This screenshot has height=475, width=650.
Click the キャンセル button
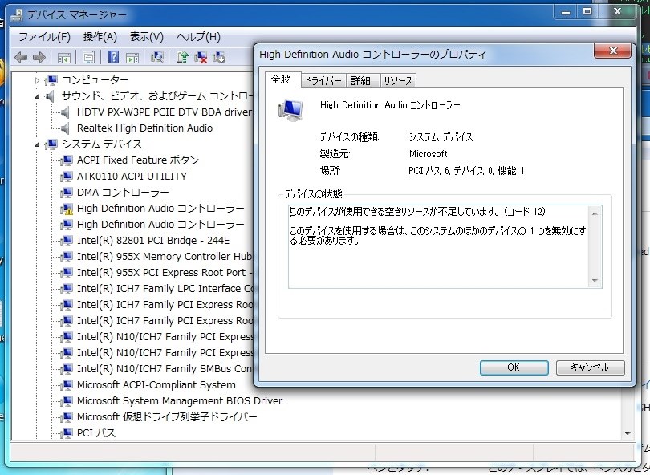(x=590, y=367)
